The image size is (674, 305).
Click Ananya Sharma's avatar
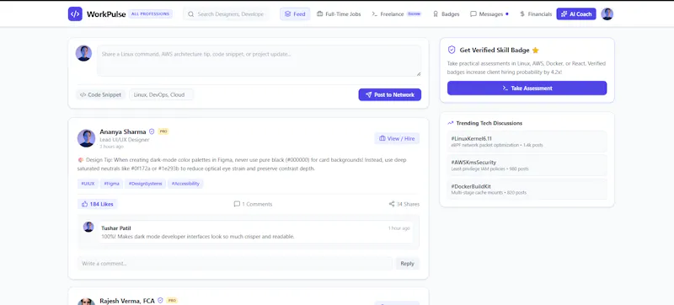87,138
